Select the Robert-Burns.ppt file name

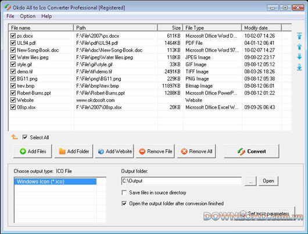(x=34, y=93)
